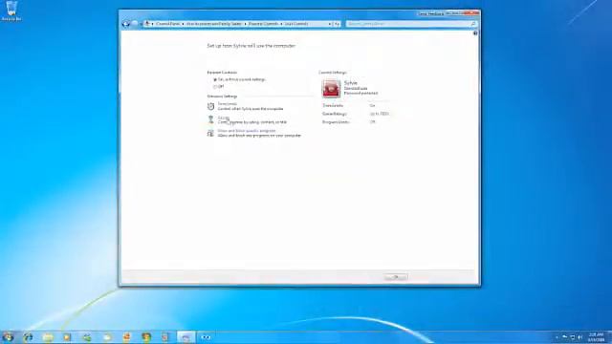Open the Action Center flag tray icon

coord(564,337)
